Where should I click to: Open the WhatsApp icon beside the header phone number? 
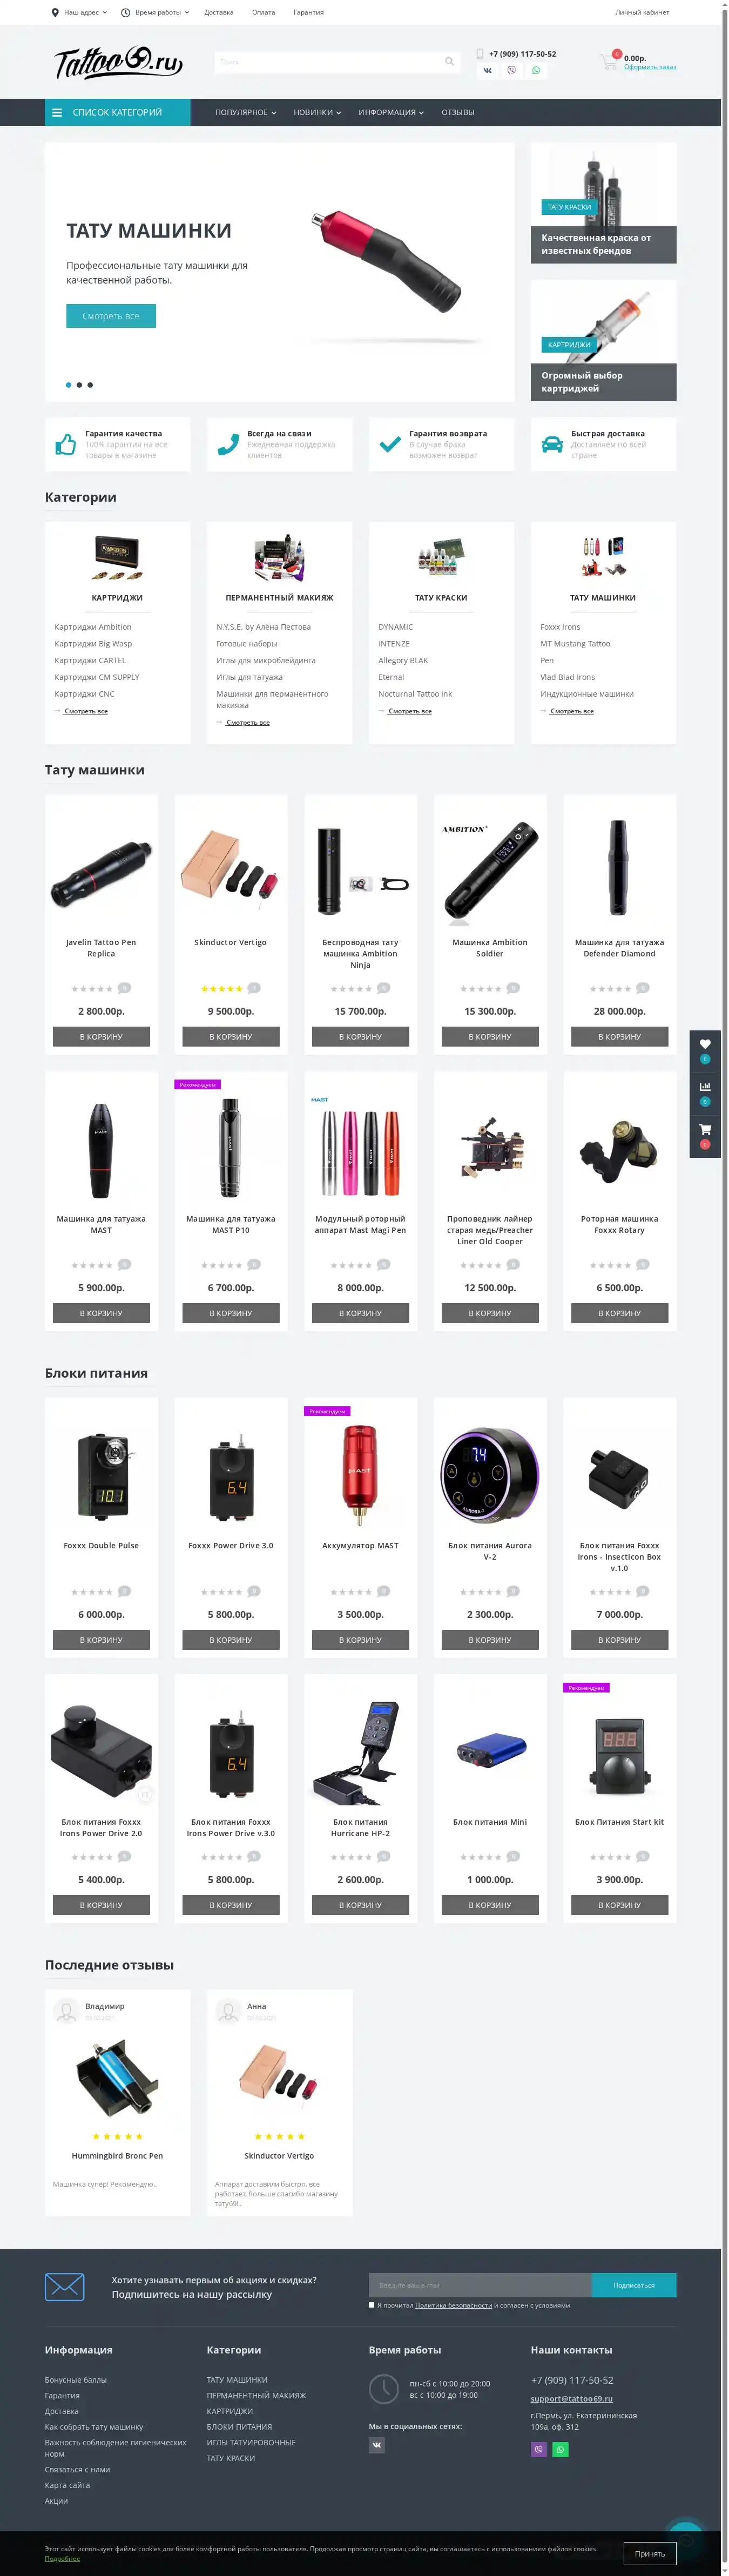click(x=536, y=70)
